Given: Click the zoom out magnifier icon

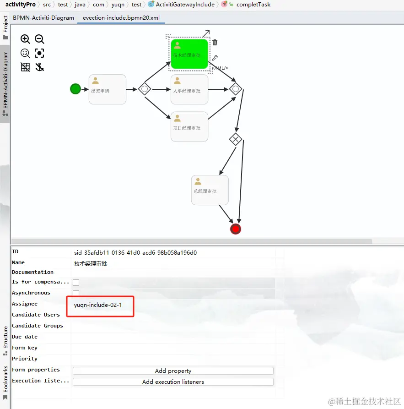Looking at the screenshot, I should (39, 39).
